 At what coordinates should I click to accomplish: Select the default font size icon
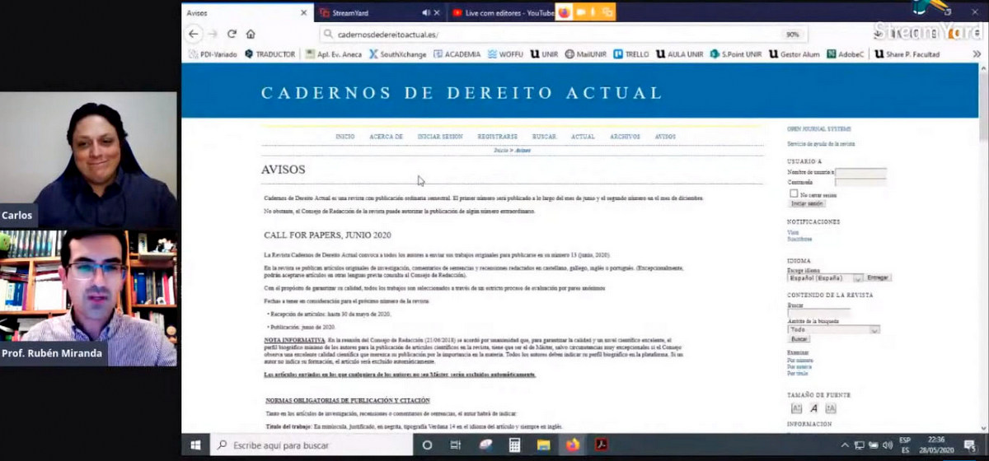813,408
